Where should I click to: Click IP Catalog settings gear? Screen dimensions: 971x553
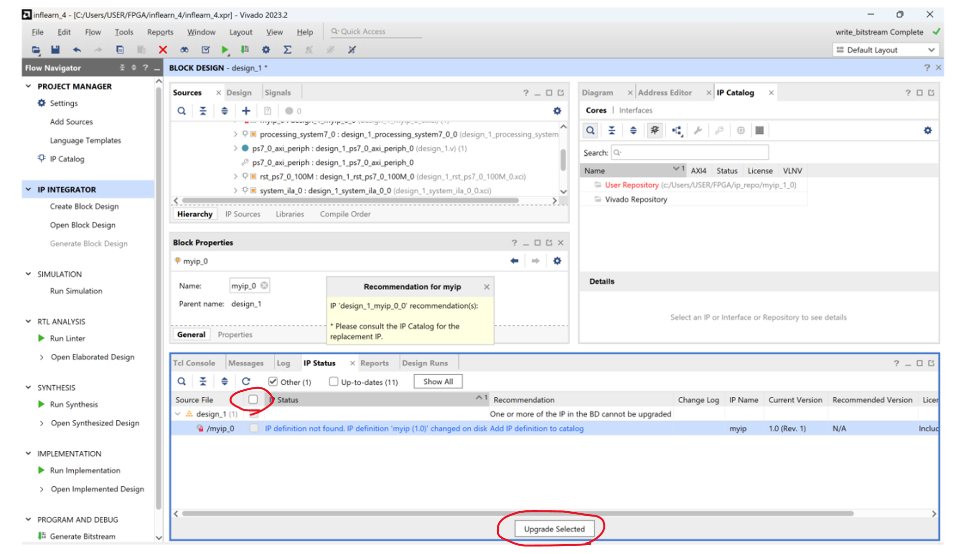click(x=927, y=130)
